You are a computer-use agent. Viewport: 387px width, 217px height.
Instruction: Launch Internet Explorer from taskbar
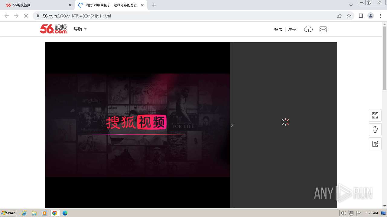coord(24,213)
